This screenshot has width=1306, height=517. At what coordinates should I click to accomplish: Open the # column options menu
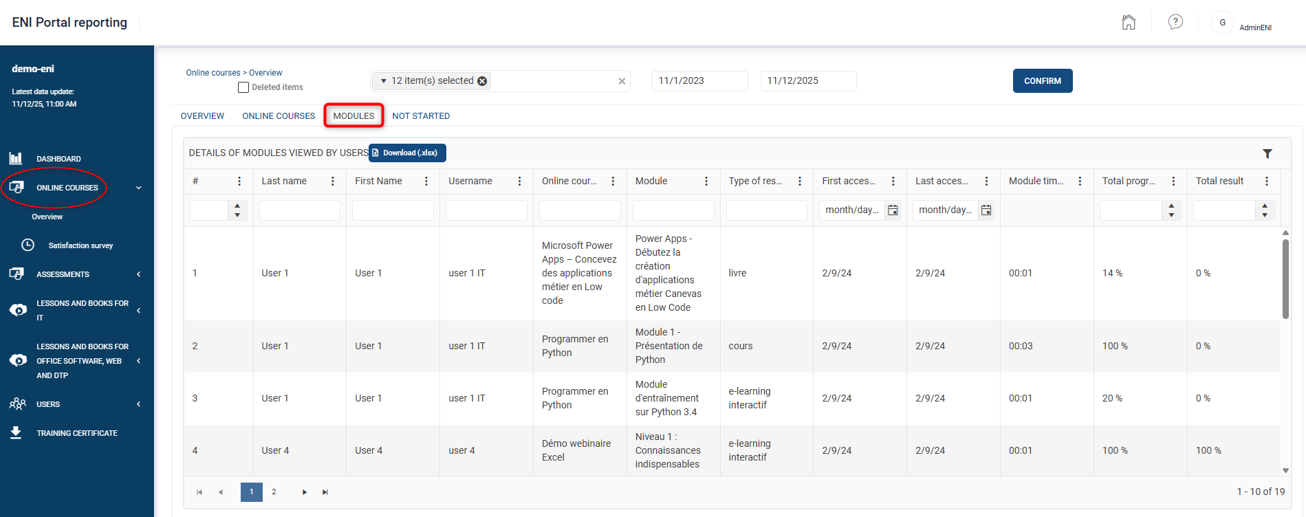click(x=239, y=181)
